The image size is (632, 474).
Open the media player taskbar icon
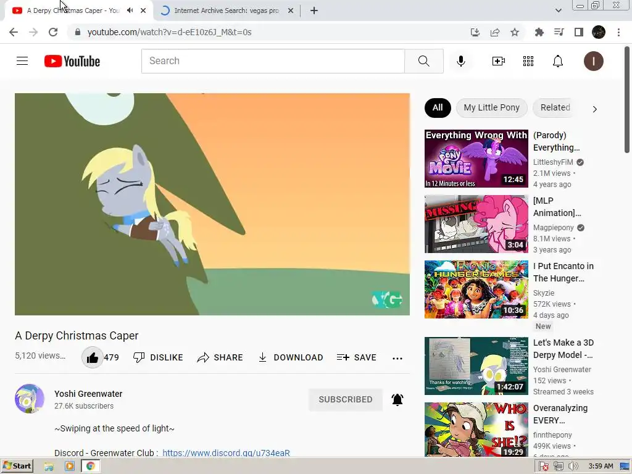tap(69, 467)
